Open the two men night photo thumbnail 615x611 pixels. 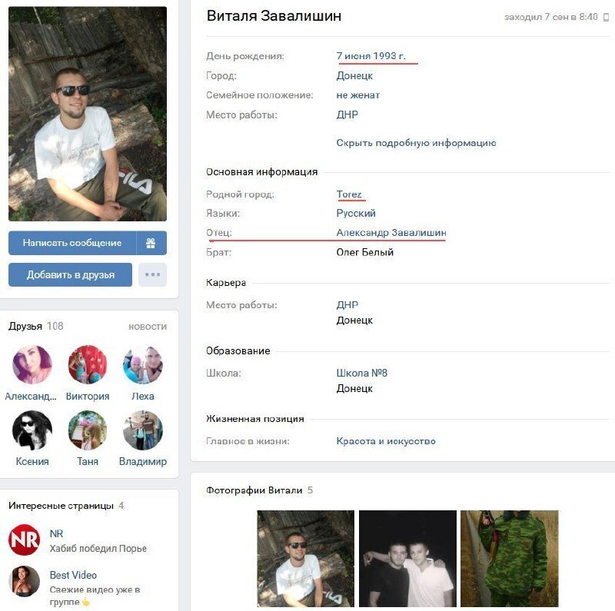tap(407, 559)
